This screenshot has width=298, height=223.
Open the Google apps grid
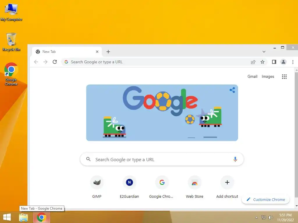pos(284,77)
